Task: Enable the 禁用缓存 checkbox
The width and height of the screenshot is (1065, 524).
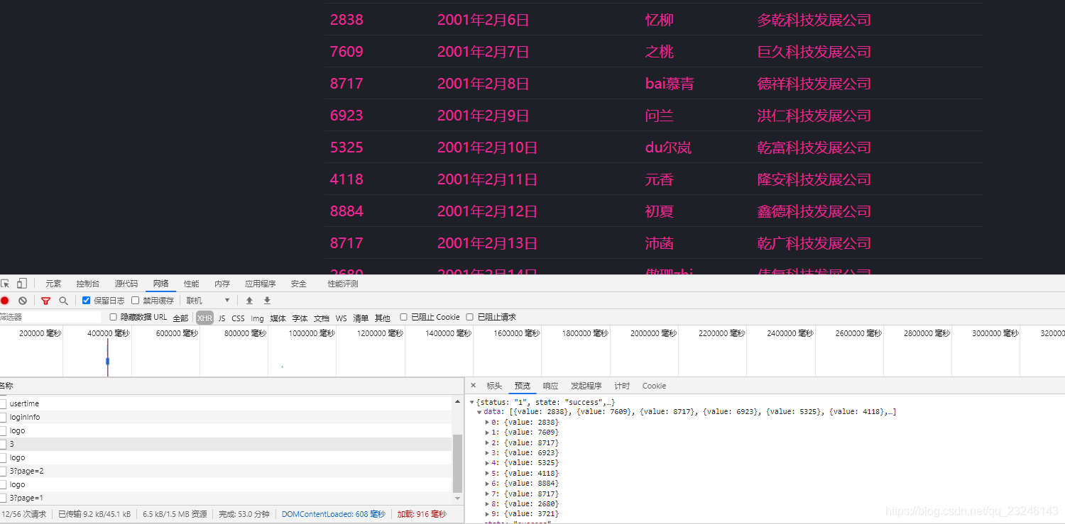Action: (136, 301)
